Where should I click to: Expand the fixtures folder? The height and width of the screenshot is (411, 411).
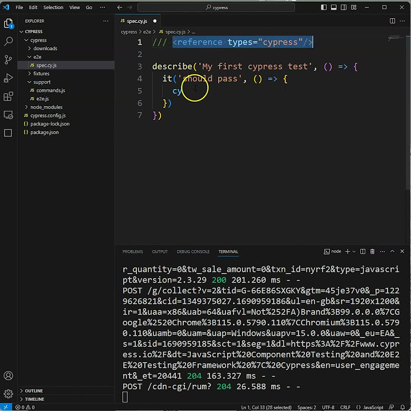(x=29, y=74)
